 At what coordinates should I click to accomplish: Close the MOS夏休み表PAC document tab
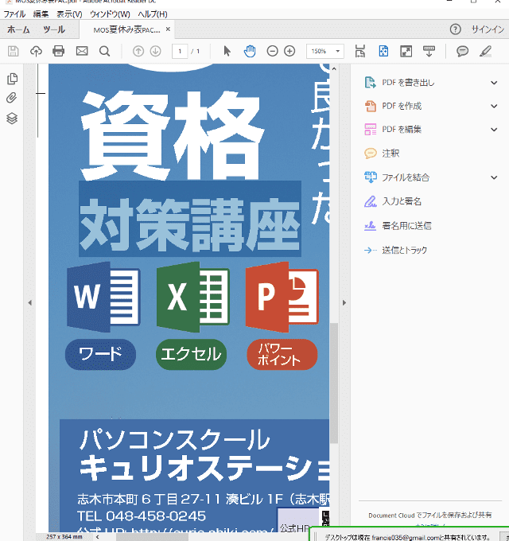point(168,29)
